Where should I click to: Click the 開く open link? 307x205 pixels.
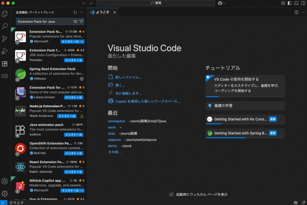tap(120, 85)
